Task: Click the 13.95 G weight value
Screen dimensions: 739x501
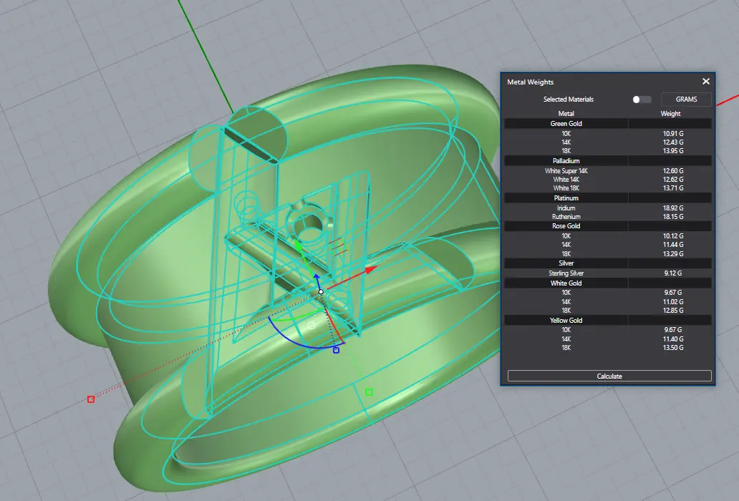Action: [x=673, y=151]
